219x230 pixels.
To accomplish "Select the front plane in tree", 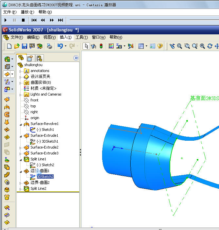I will click(34, 100).
